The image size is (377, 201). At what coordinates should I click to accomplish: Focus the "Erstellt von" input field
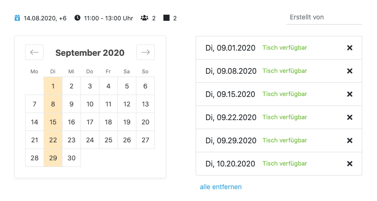(324, 17)
